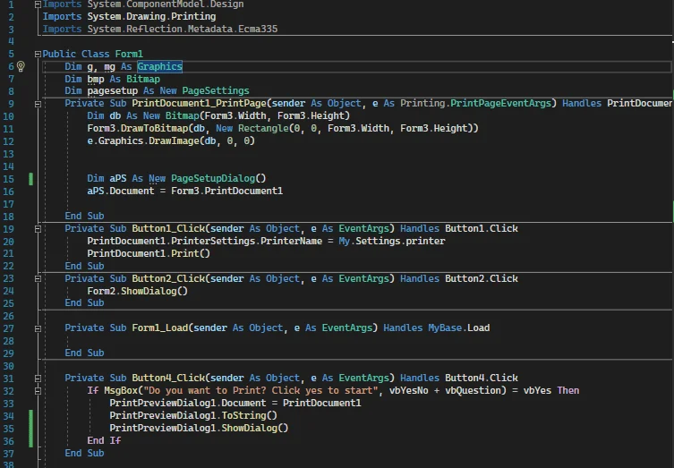This screenshot has height=468, width=674.
Task: Click the Form1 class name on line 5
Action: click(129, 55)
